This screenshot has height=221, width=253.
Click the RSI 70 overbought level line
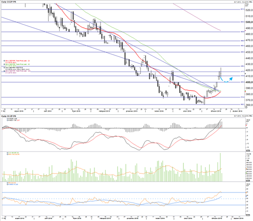coord(123,192)
